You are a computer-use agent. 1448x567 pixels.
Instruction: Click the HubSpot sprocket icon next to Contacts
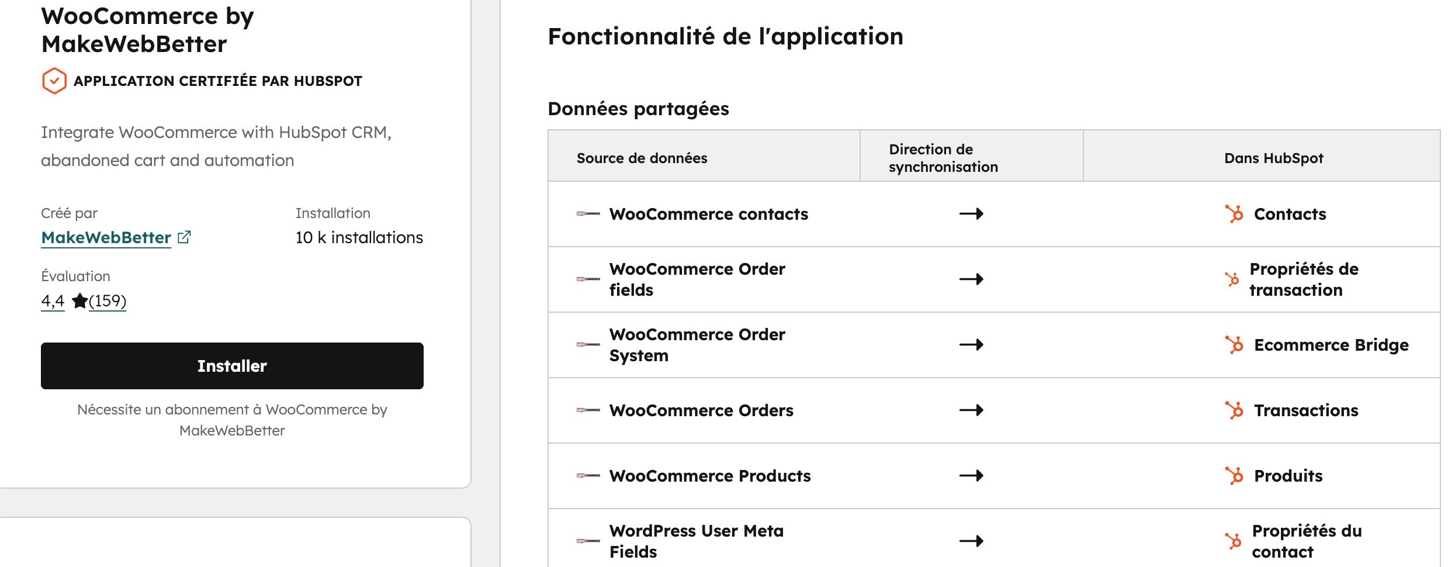pyautogui.click(x=1234, y=214)
